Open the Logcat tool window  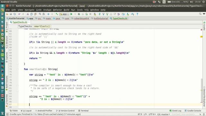pyautogui.click(x=26, y=111)
